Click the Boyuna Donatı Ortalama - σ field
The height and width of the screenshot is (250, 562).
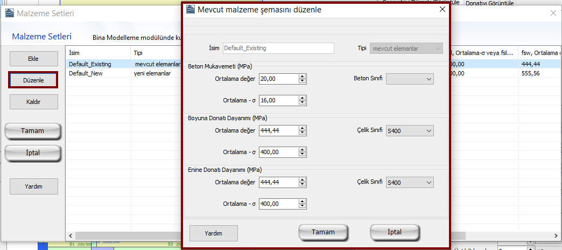click(278, 152)
